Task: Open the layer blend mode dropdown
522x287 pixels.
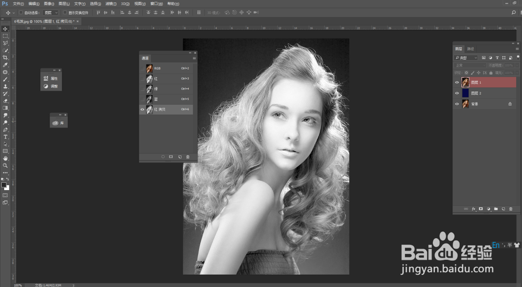Action: click(x=469, y=64)
